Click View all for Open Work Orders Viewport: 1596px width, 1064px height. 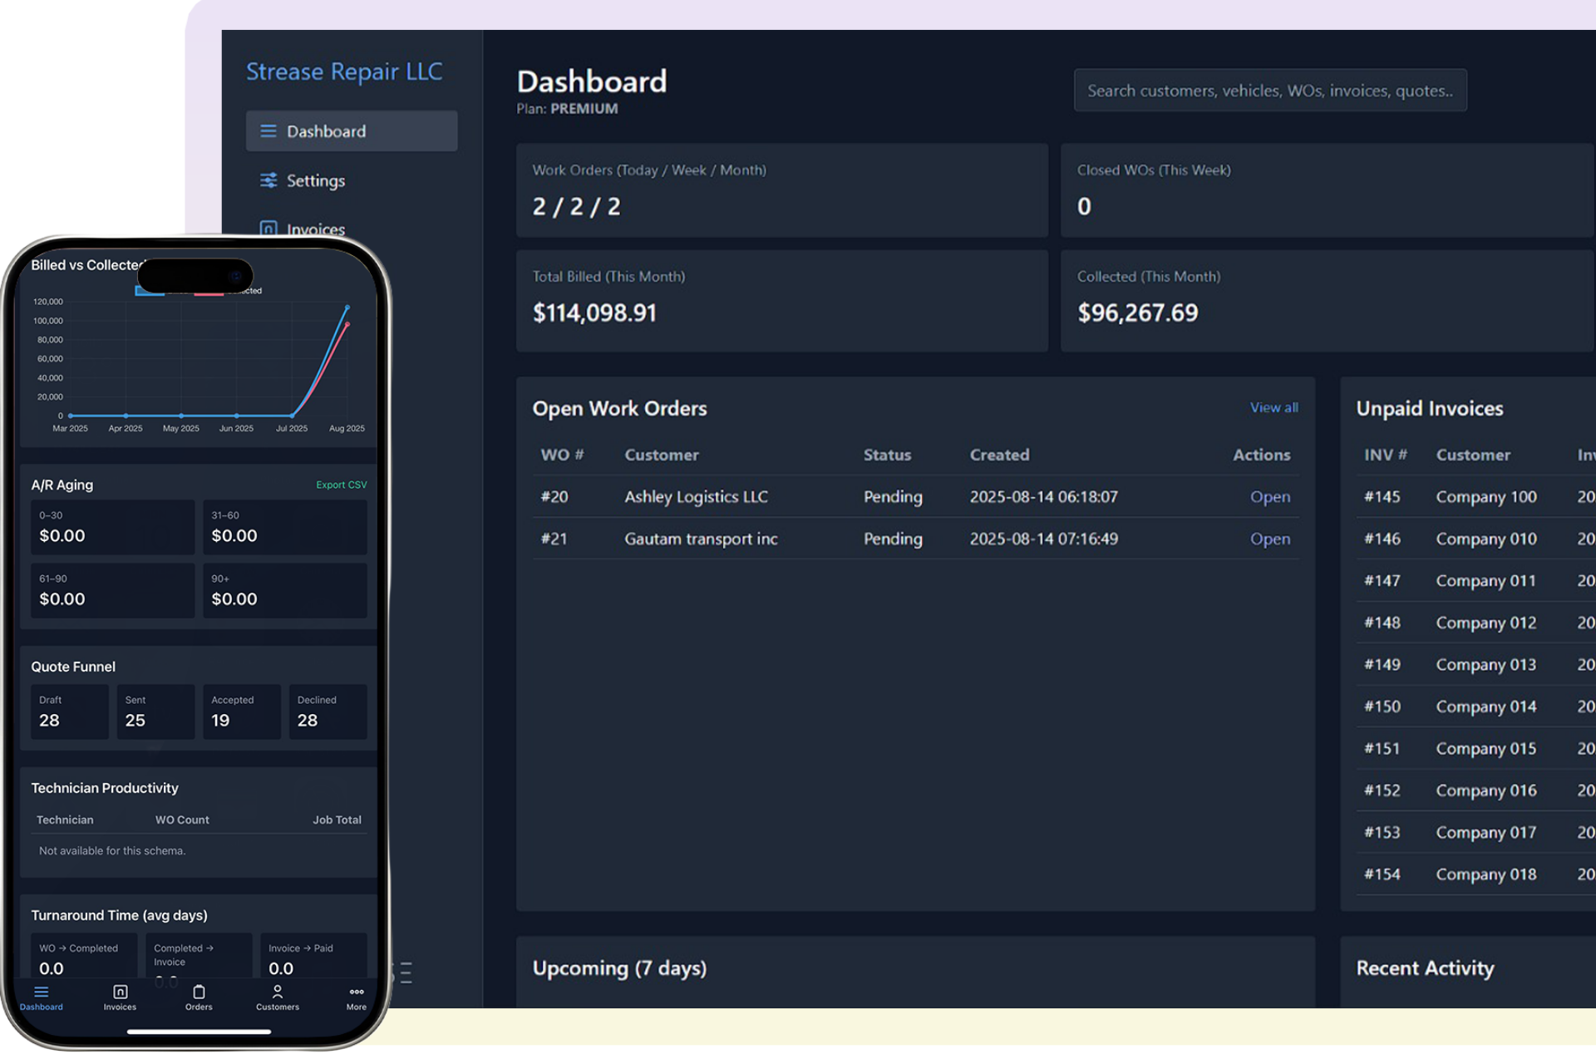point(1273,407)
